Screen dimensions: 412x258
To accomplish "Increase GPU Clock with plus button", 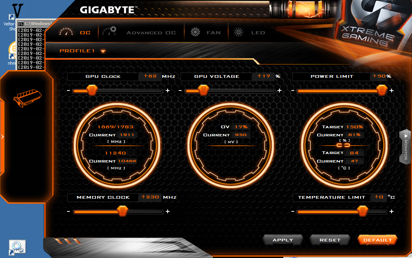I will point(168,90).
